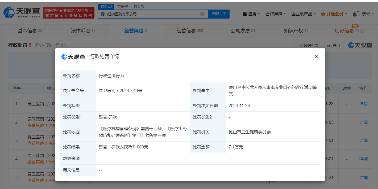Click the 导出 export button
378x189 pixels.
coord(334,46)
